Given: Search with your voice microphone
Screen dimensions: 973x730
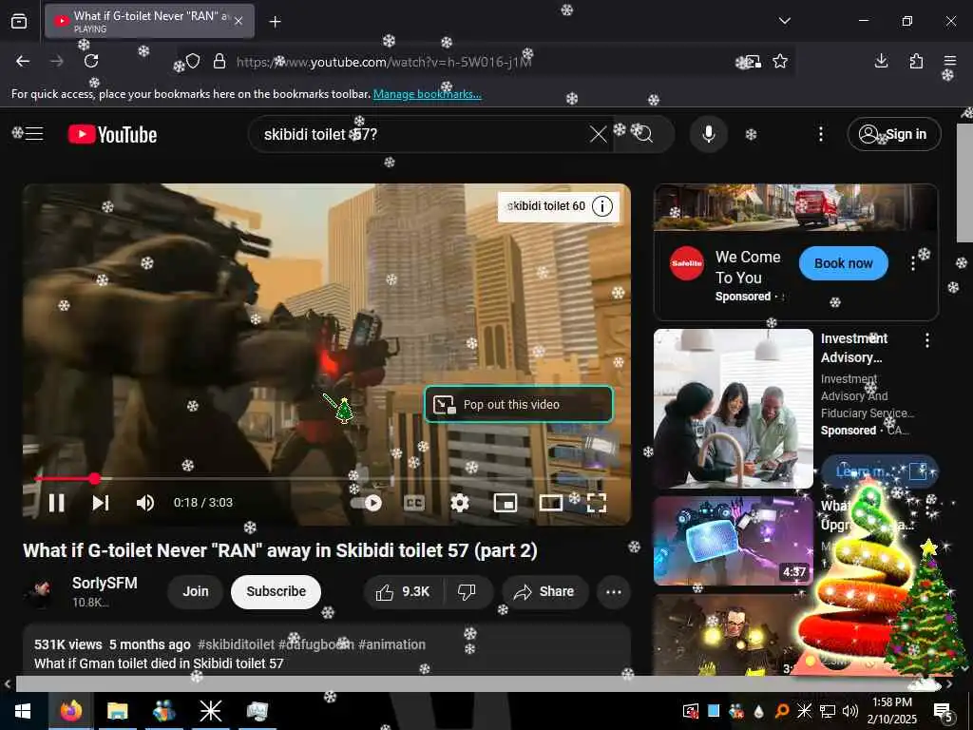Looking at the screenshot, I should pyautogui.click(x=709, y=134).
